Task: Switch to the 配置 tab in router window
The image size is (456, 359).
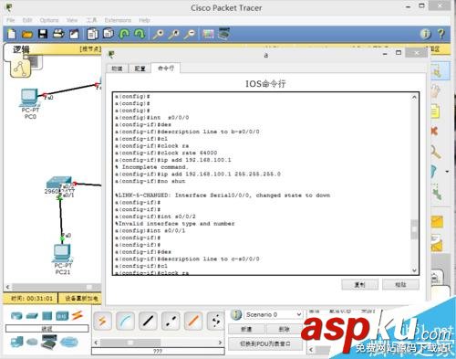Action: 140,69
